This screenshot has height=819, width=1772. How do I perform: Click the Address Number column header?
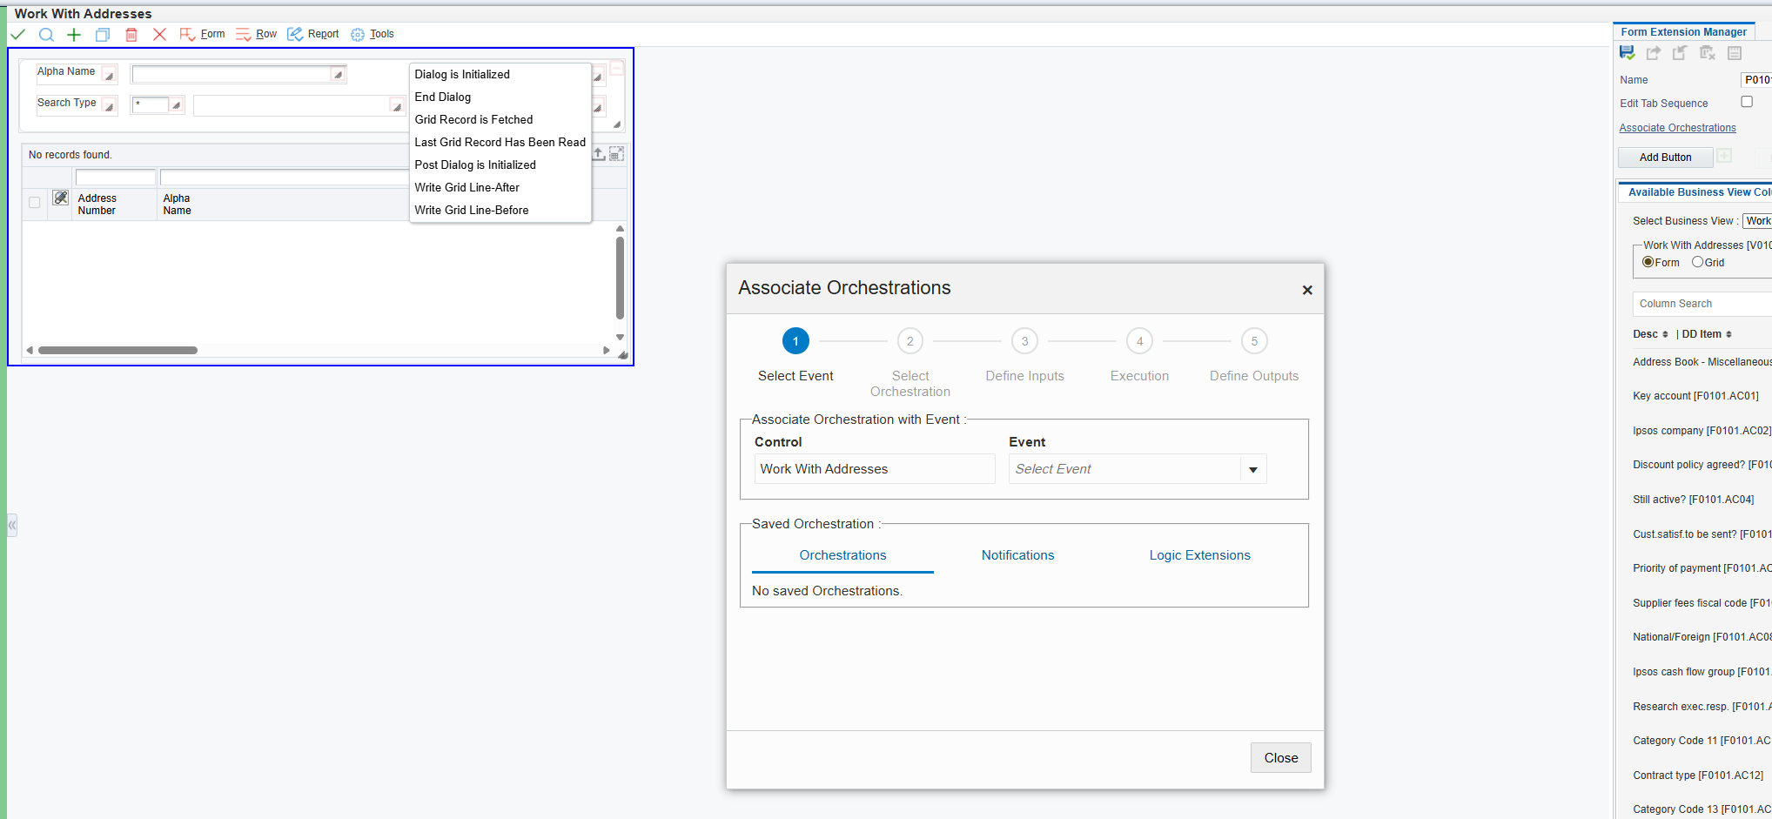coord(97,205)
